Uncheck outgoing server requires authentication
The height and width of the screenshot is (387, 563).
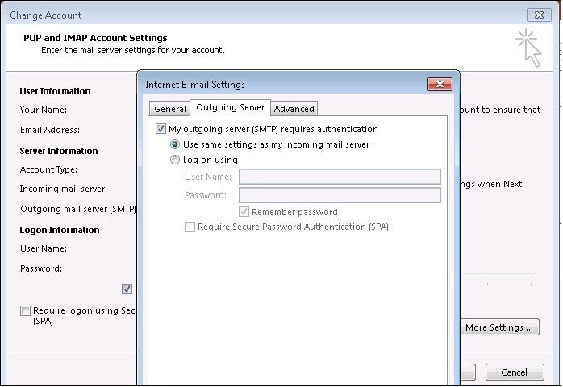pyautogui.click(x=161, y=129)
